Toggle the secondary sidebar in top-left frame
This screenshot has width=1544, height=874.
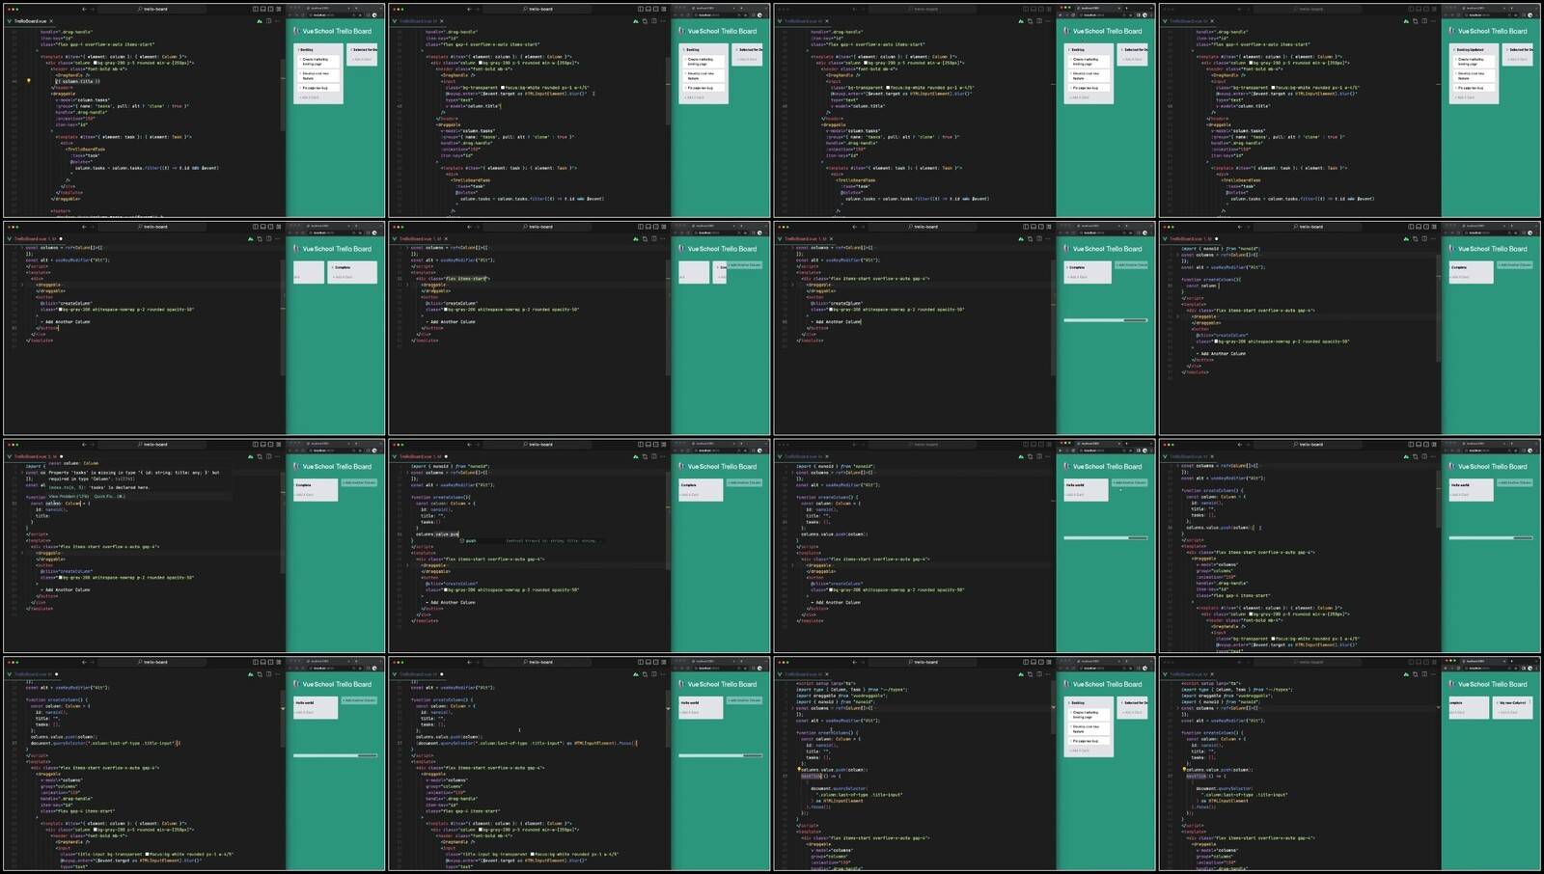pyautogui.click(x=271, y=10)
